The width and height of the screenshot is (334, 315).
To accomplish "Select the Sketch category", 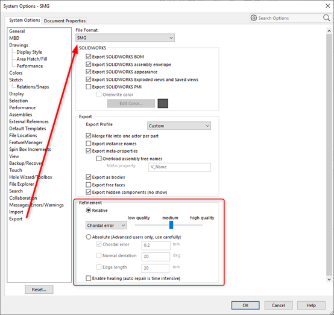I will (16, 80).
